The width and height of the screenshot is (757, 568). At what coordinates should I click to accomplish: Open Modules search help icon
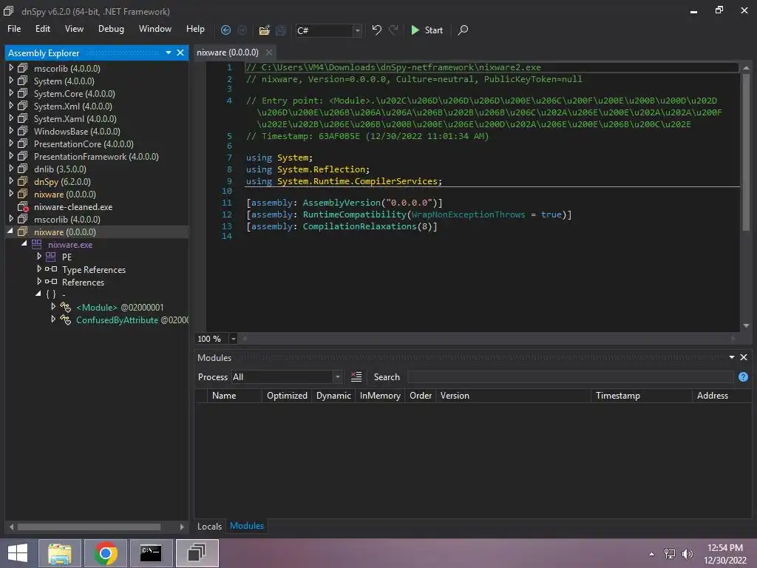[743, 376]
